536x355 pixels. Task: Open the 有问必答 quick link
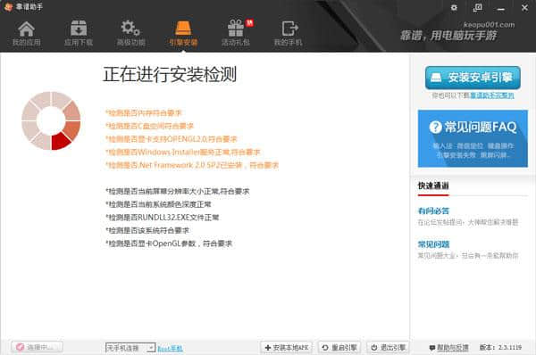point(433,211)
